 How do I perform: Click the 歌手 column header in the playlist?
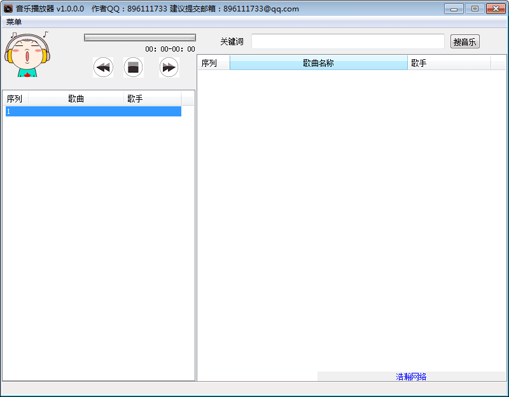coord(151,98)
